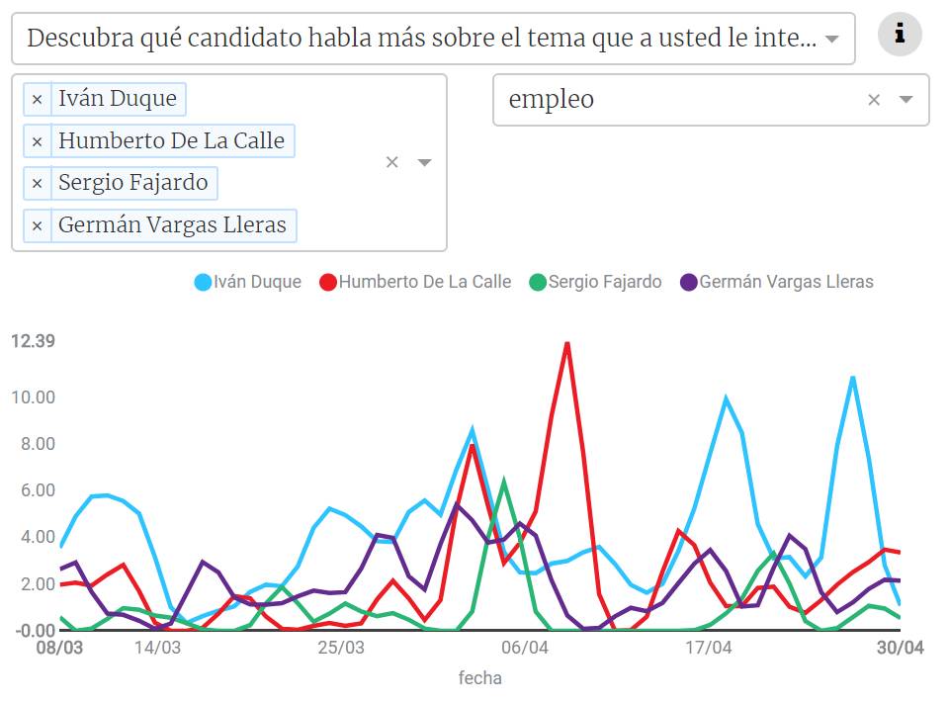Toggle Germán Vargas Lleras legend entry

coord(786,282)
